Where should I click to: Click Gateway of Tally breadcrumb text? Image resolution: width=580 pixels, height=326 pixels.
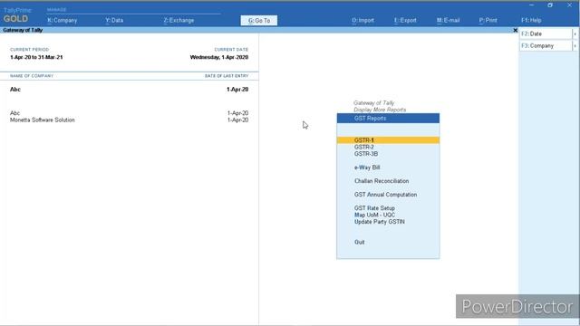pyautogui.click(x=373, y=102)
